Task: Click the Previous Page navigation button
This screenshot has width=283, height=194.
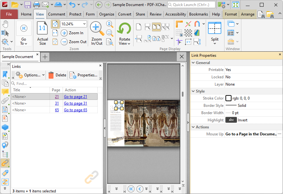Action: coord(140,189)
